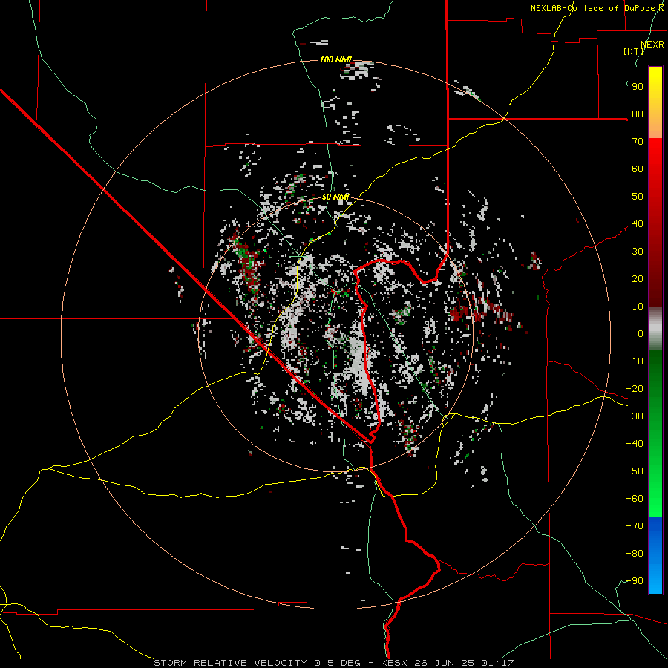Click the -10 value on velocity scale
668x668 pixels.
(x=635, y=361)
